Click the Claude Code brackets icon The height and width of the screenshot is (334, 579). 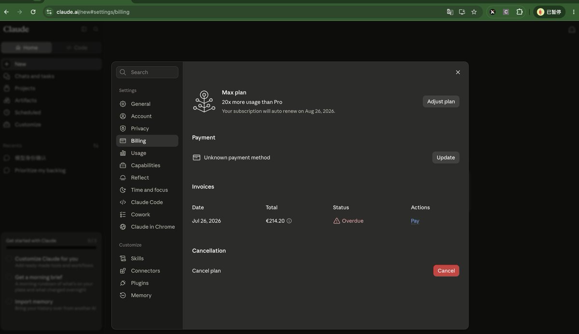tap(123, 202)
